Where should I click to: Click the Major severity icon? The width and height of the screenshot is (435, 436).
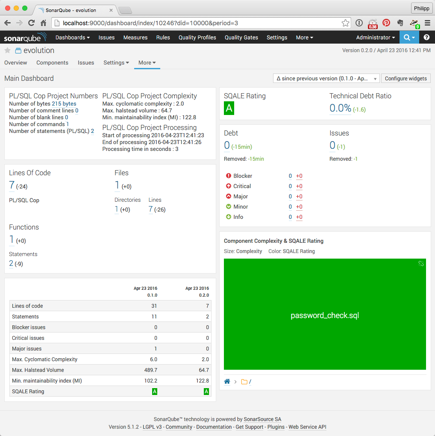[x=229, y=196]
